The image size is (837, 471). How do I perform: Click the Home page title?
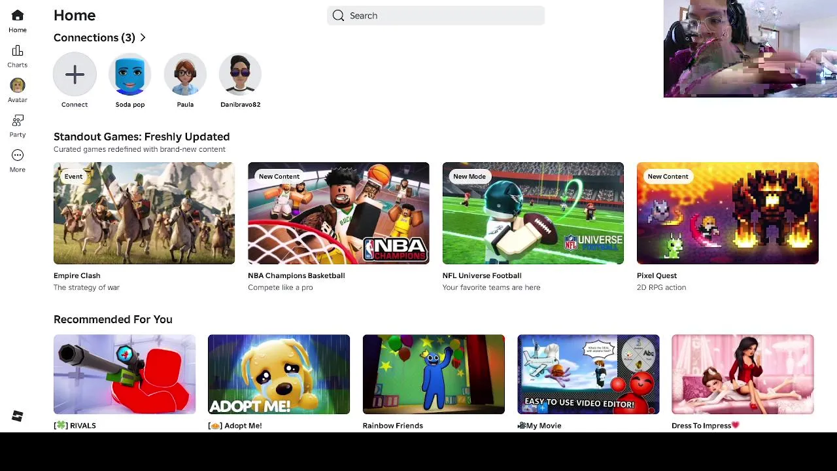(x=75, y=16)
